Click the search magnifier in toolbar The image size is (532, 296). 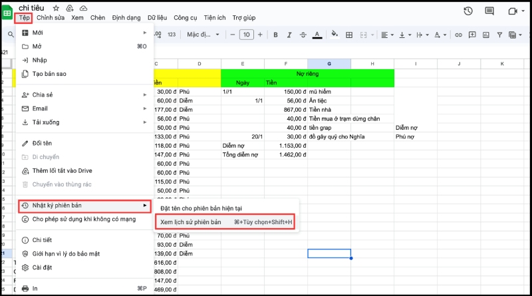click(11, 35)
